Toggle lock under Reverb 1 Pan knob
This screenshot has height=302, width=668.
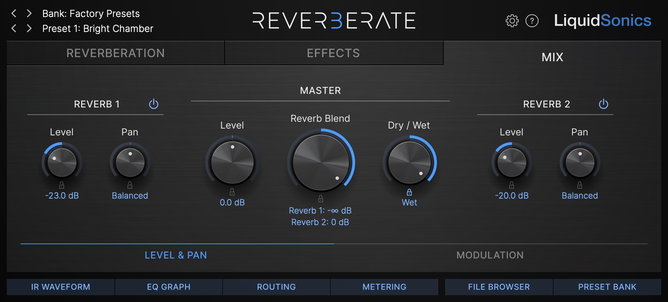(130, 185)
